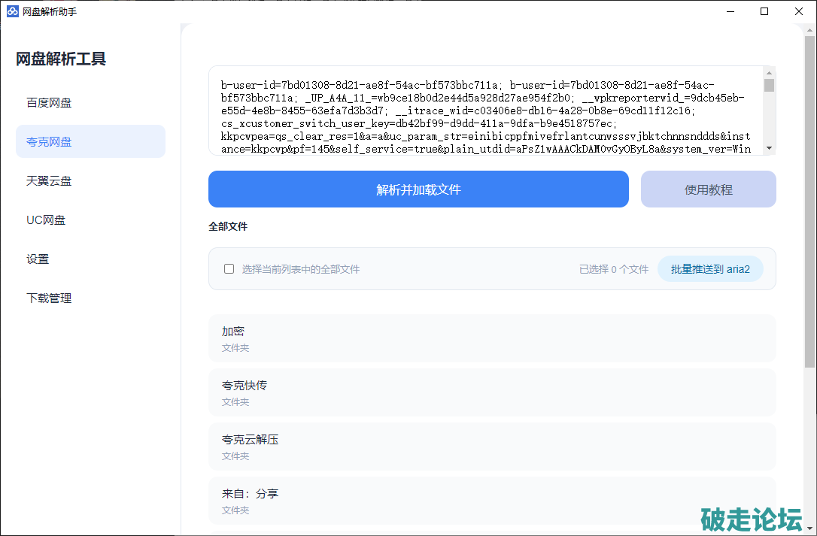Click cookie textbox scroll-down arrow
Screen dimensions: 817x536
pos(769,148)
